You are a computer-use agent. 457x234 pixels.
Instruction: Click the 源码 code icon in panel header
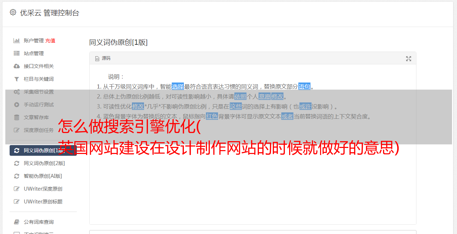point(97,59)
